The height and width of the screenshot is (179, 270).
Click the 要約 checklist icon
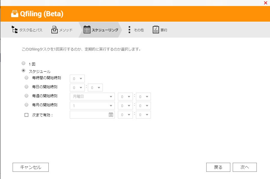click(x=156, y=29)
